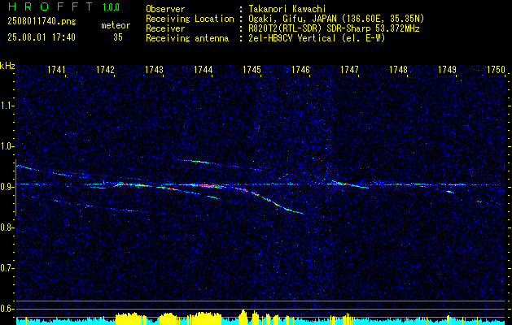Click the 1747 time marker
Viewport: 512px width, 325px height.
tap(349, 70)
